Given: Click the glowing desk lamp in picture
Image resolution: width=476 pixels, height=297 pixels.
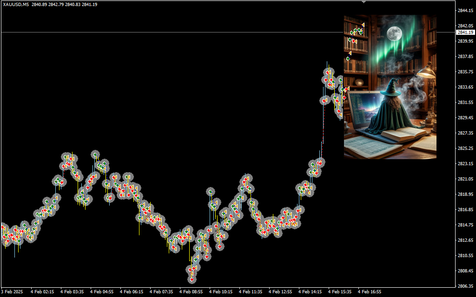Looking at the screenshot, I should coord(426,72).
